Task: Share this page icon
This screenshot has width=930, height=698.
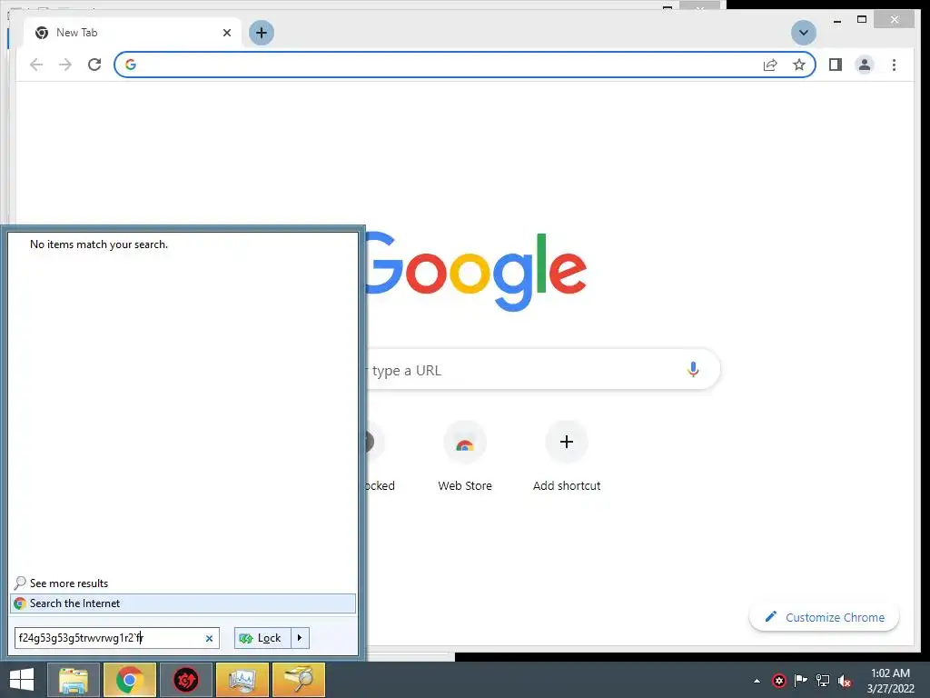Action: point(770,65)
